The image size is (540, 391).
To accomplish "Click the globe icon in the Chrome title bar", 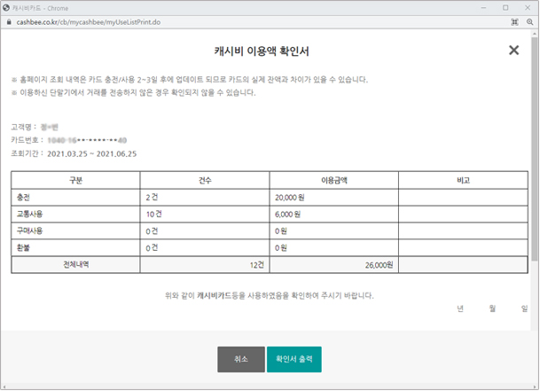I will click(x=6, y=8).
